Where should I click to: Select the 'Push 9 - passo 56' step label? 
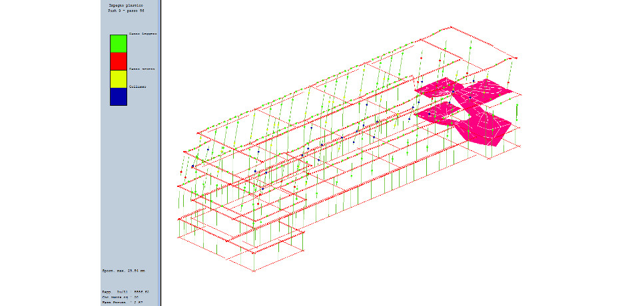click(x=126, y=11)
